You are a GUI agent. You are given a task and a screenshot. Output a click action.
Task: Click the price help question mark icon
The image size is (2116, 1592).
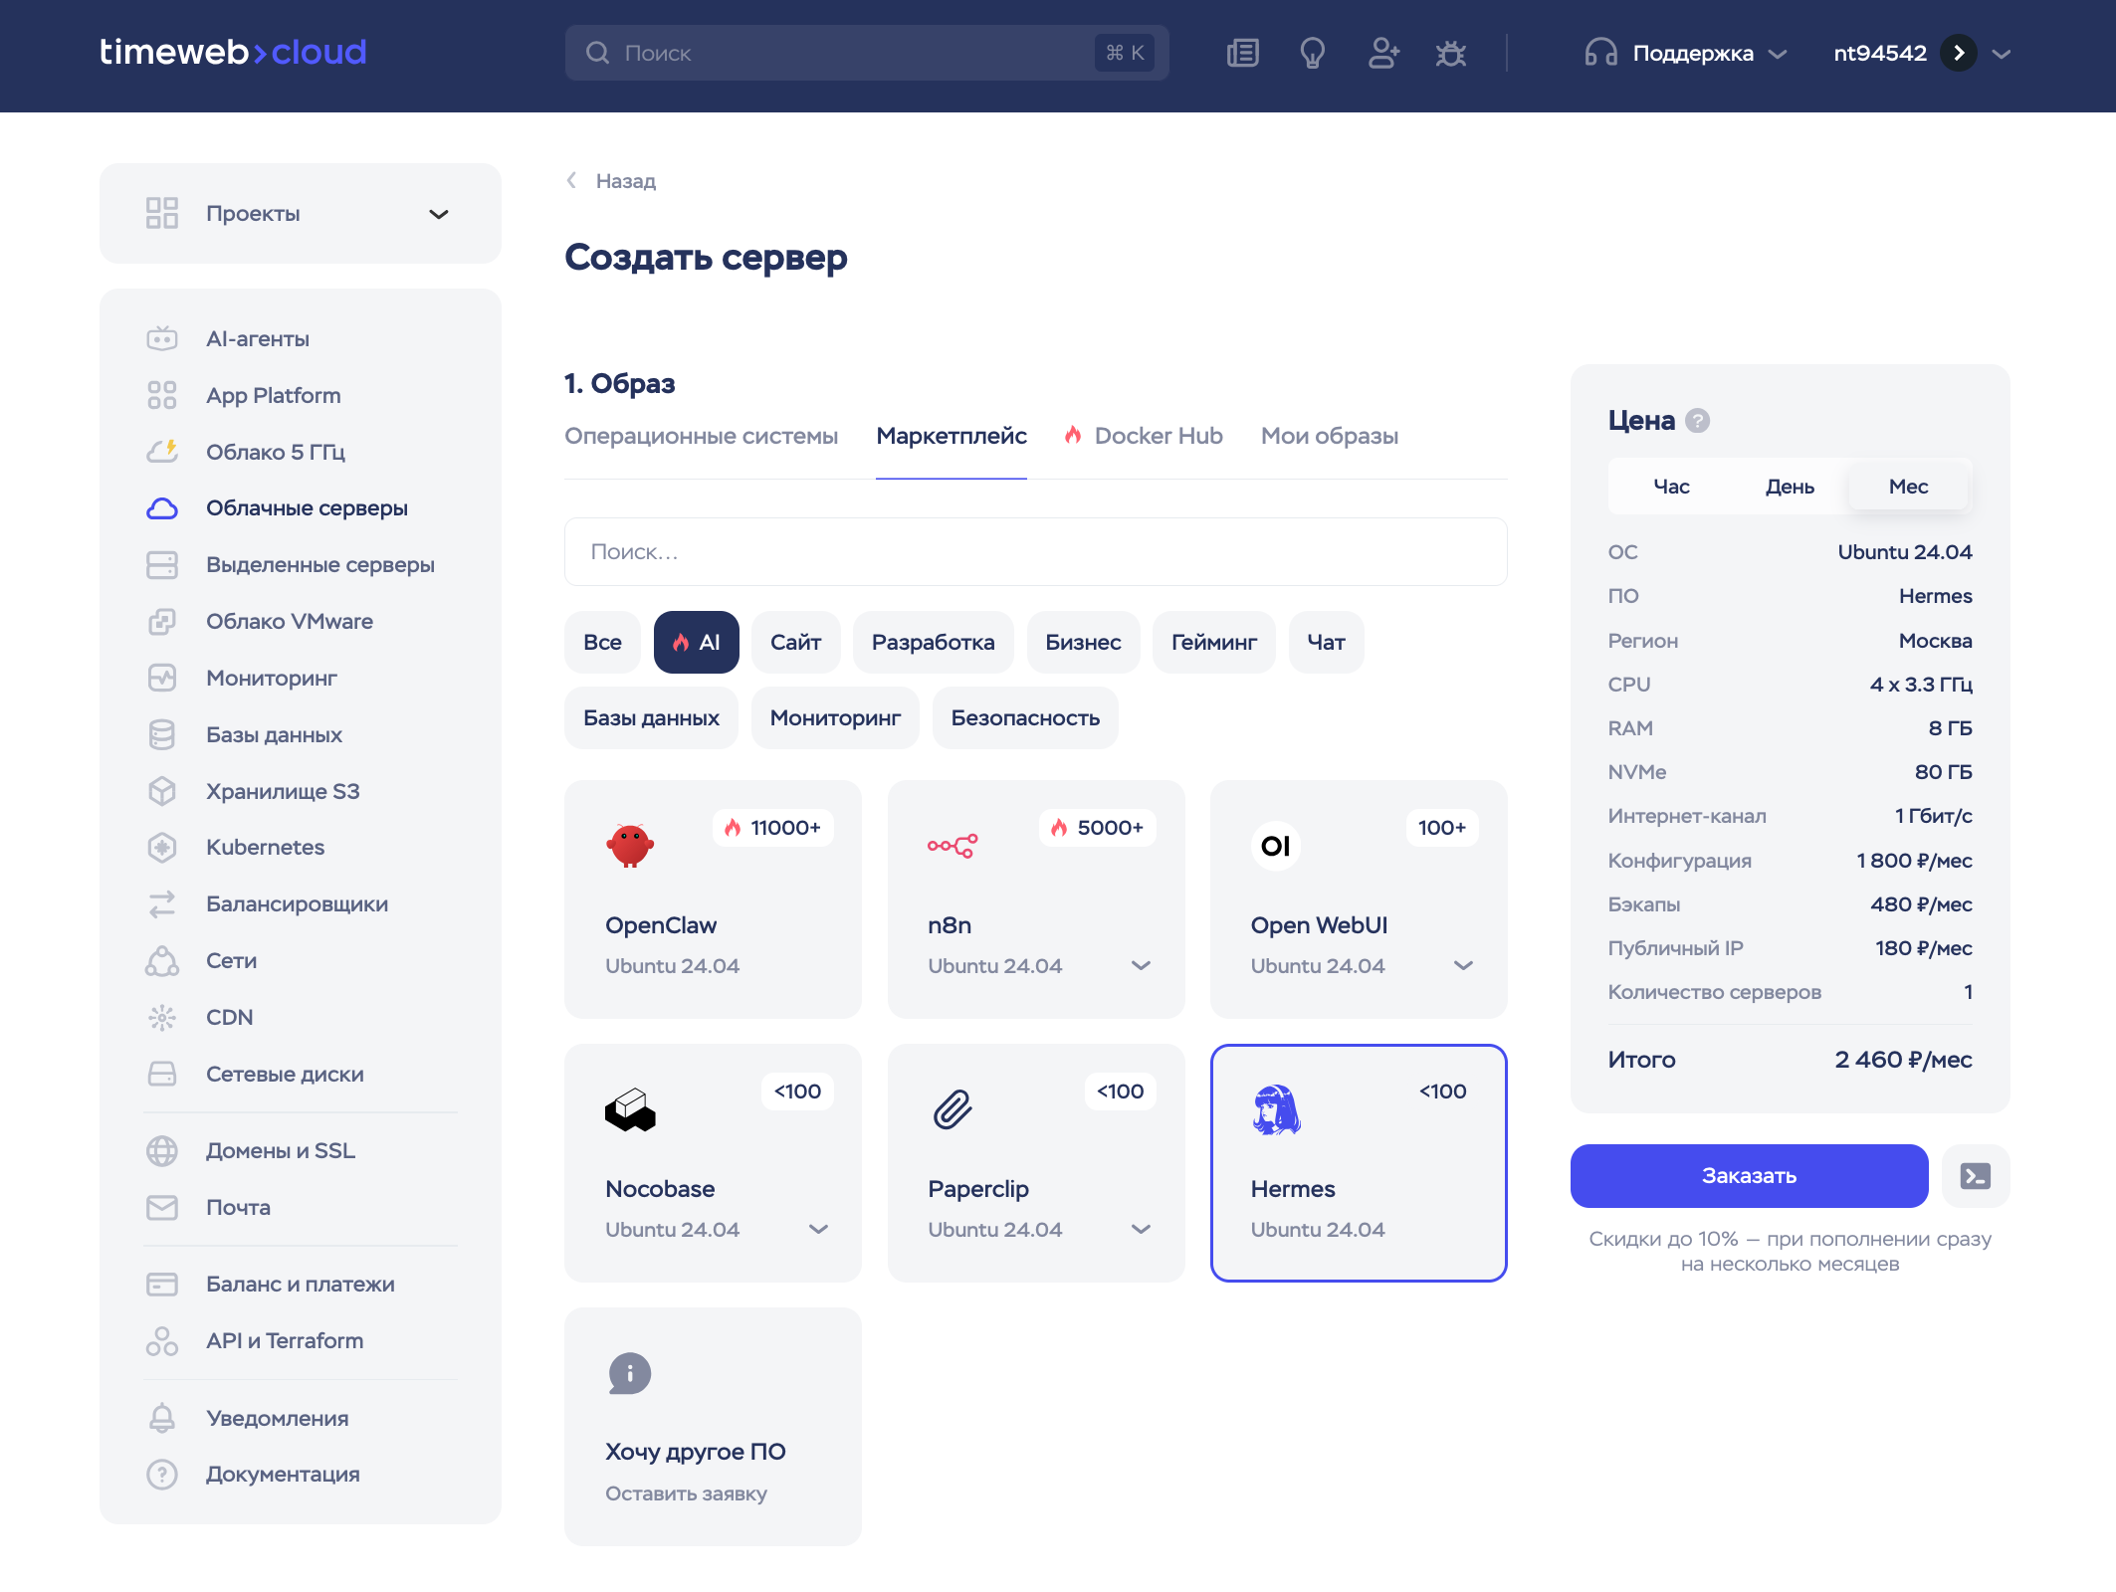pyautogui.click(x=1698, y=421)
